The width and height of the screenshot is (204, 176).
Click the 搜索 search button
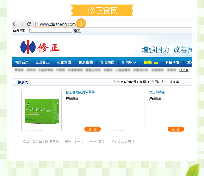tap(77, 30)
